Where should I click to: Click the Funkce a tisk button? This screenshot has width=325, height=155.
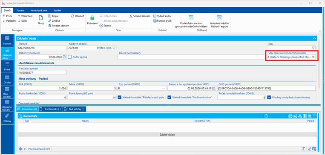(162, 21)
